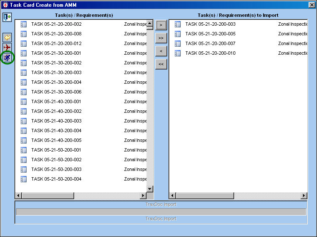Image resolution: width=317 pixels, height=237 pixels.
Task: Move all tasks right with >> button
Action: (x=161, y=38)
